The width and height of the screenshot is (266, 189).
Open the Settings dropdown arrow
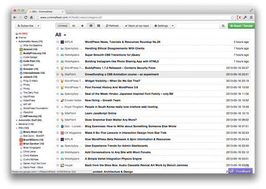173,26
